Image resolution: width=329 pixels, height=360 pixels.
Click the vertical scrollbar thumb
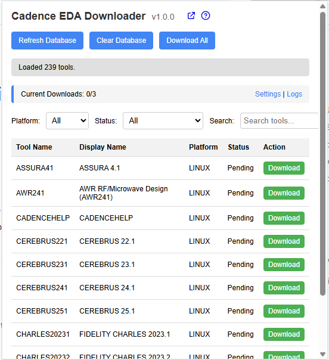(322, 154)
